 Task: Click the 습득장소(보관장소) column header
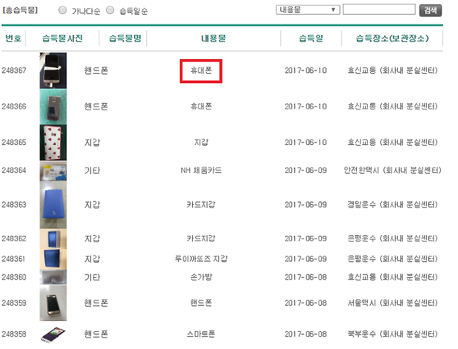tap(392, 38)
